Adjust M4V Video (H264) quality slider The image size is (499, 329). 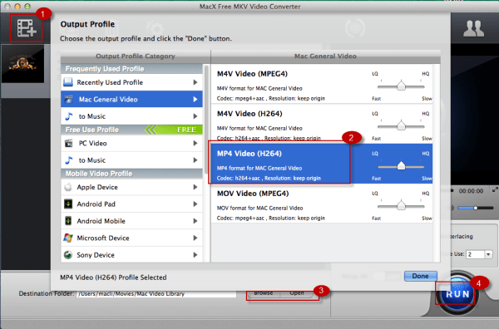(x=401, y=126)
